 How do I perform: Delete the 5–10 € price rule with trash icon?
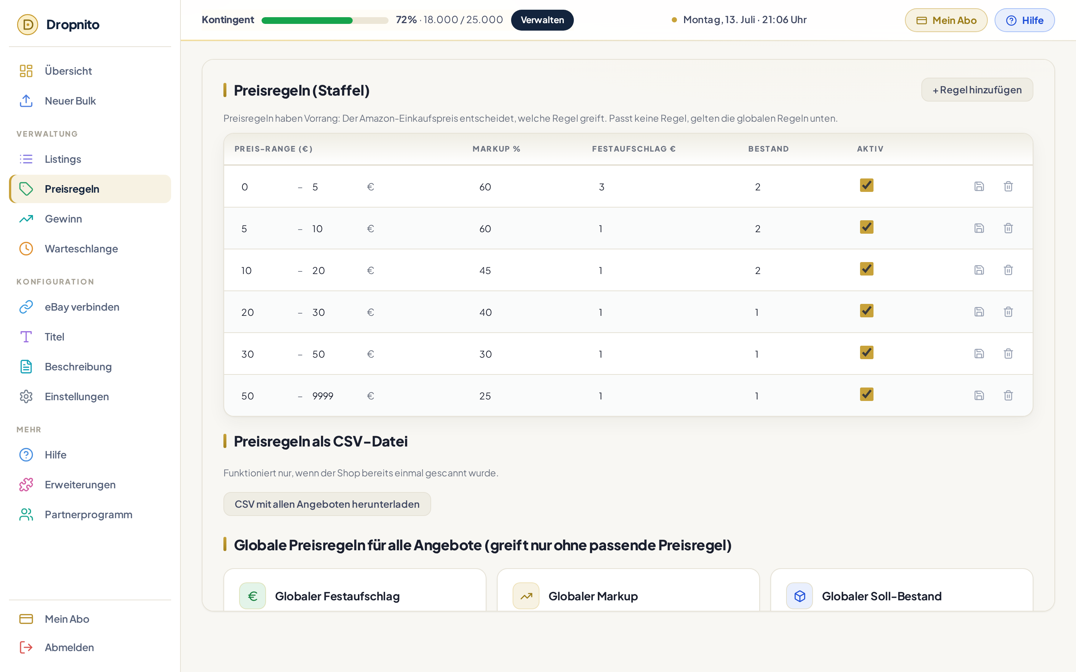tap(1008, 228)
